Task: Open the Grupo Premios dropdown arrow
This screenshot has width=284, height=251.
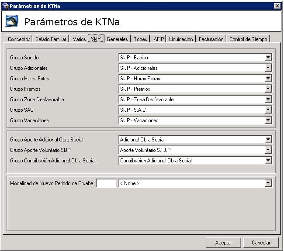Action: click(x=268, y=89)
